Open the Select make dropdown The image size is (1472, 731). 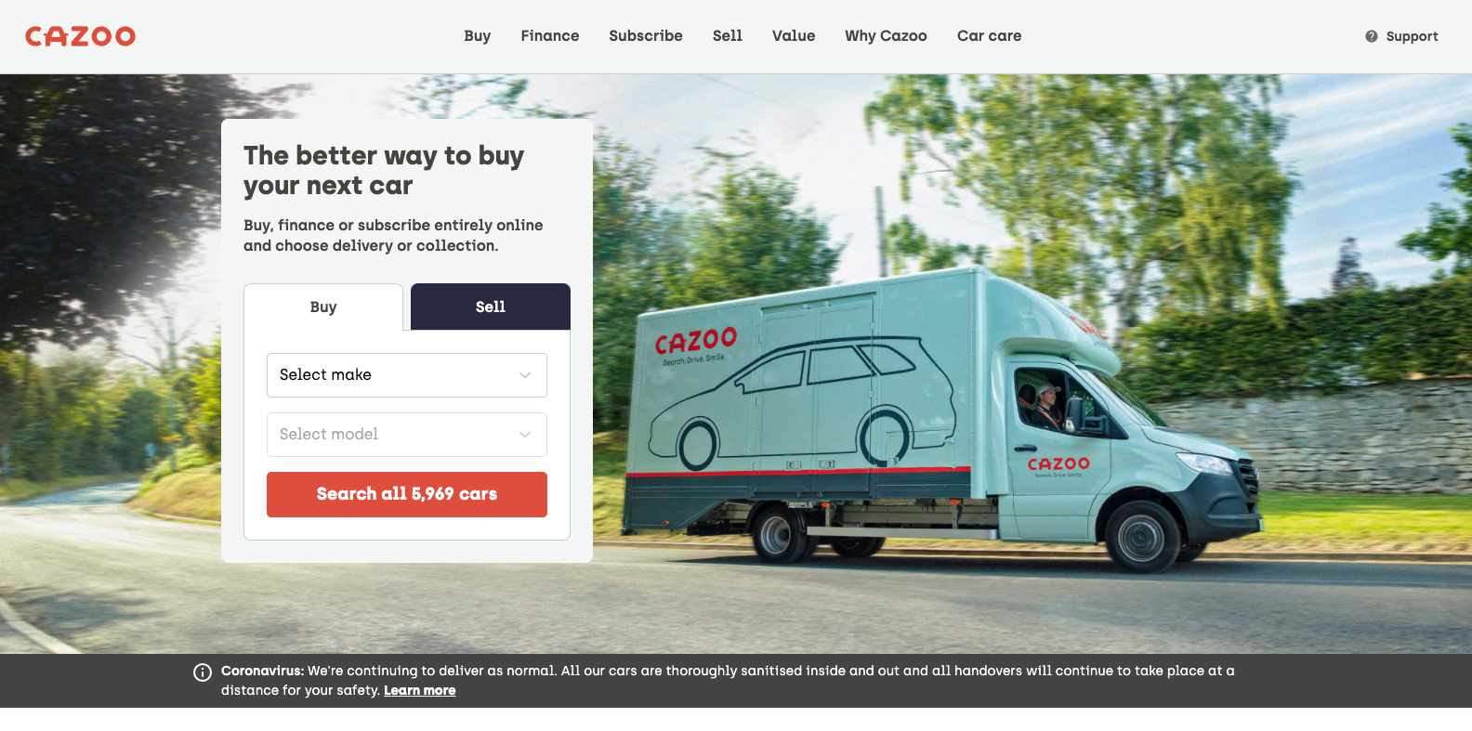click(x=407, y=375)
